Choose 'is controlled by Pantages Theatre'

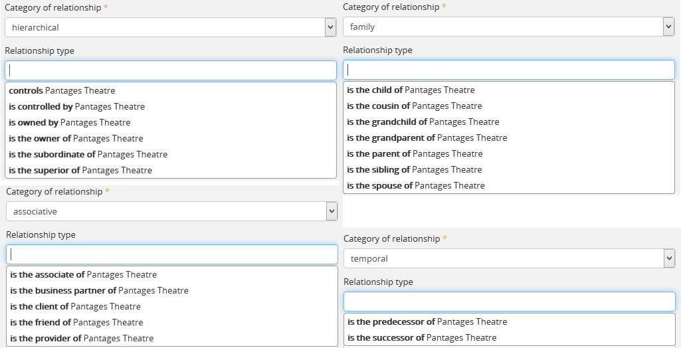tap(76, 107)
